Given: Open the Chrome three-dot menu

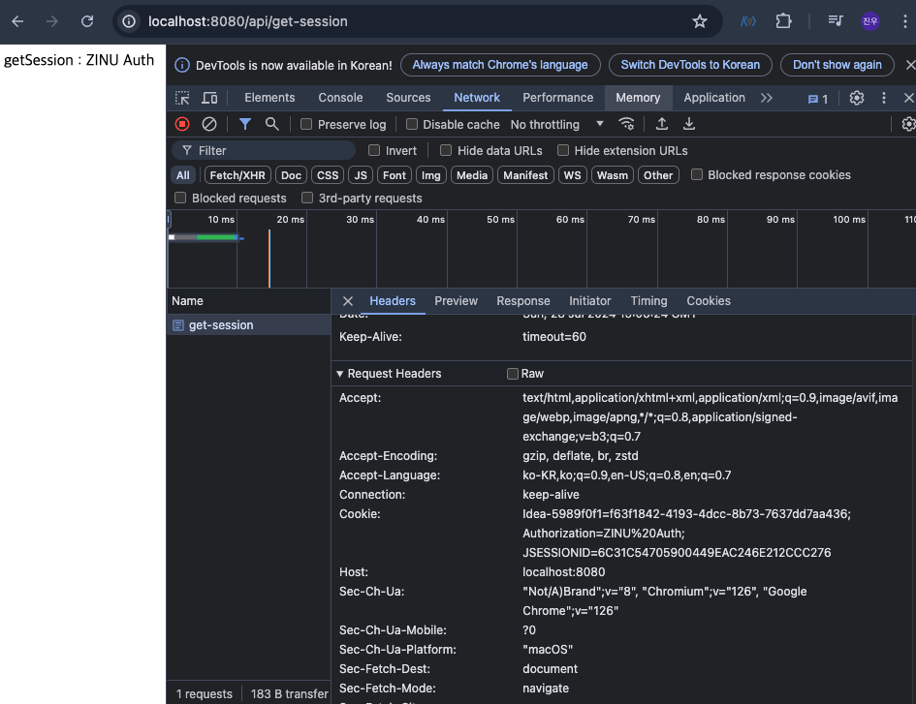Looking at the screenshot, I should [905, 21].
